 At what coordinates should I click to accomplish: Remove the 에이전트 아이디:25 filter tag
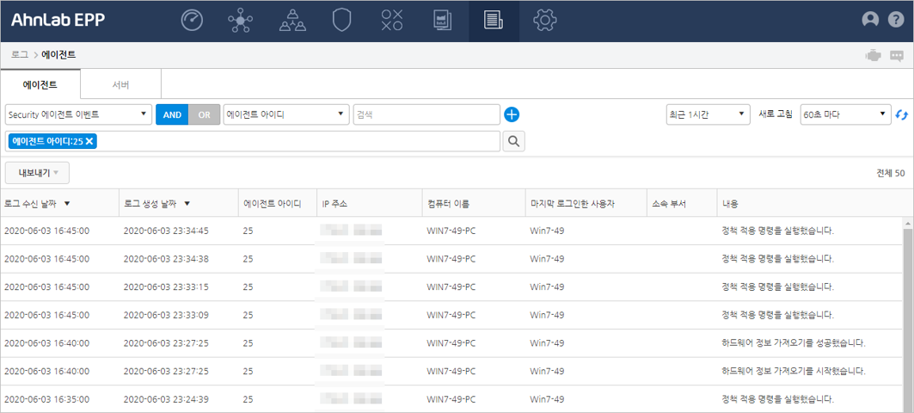click(90, 141)
